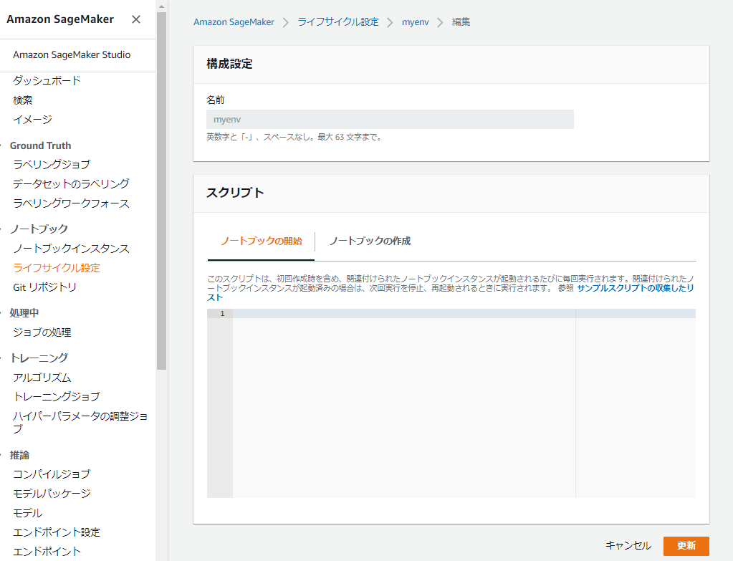Open サンプルスクリプトの収集したリスト link
The width and height of the screenshot is (733, 561).
pyautogui.click(x=636, y=288)
